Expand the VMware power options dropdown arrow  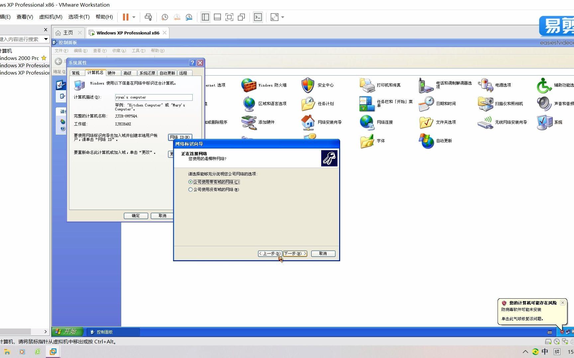134,17
